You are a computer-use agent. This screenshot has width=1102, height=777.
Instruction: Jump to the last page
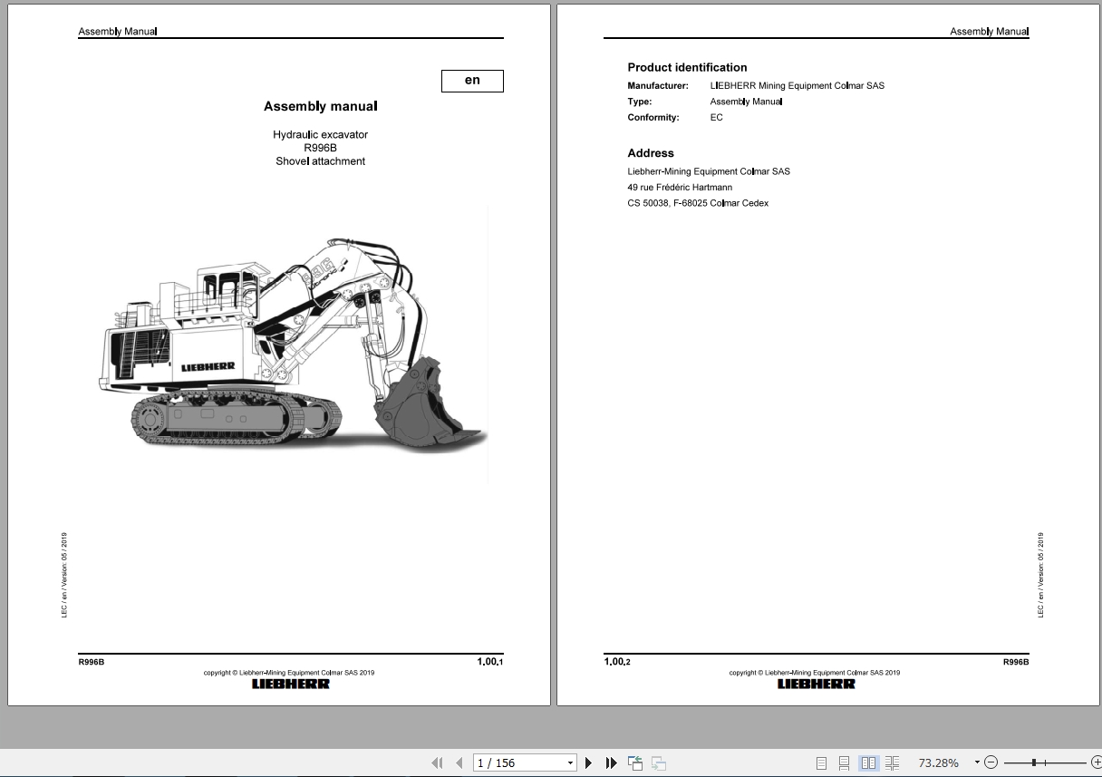tap(611, 762)
